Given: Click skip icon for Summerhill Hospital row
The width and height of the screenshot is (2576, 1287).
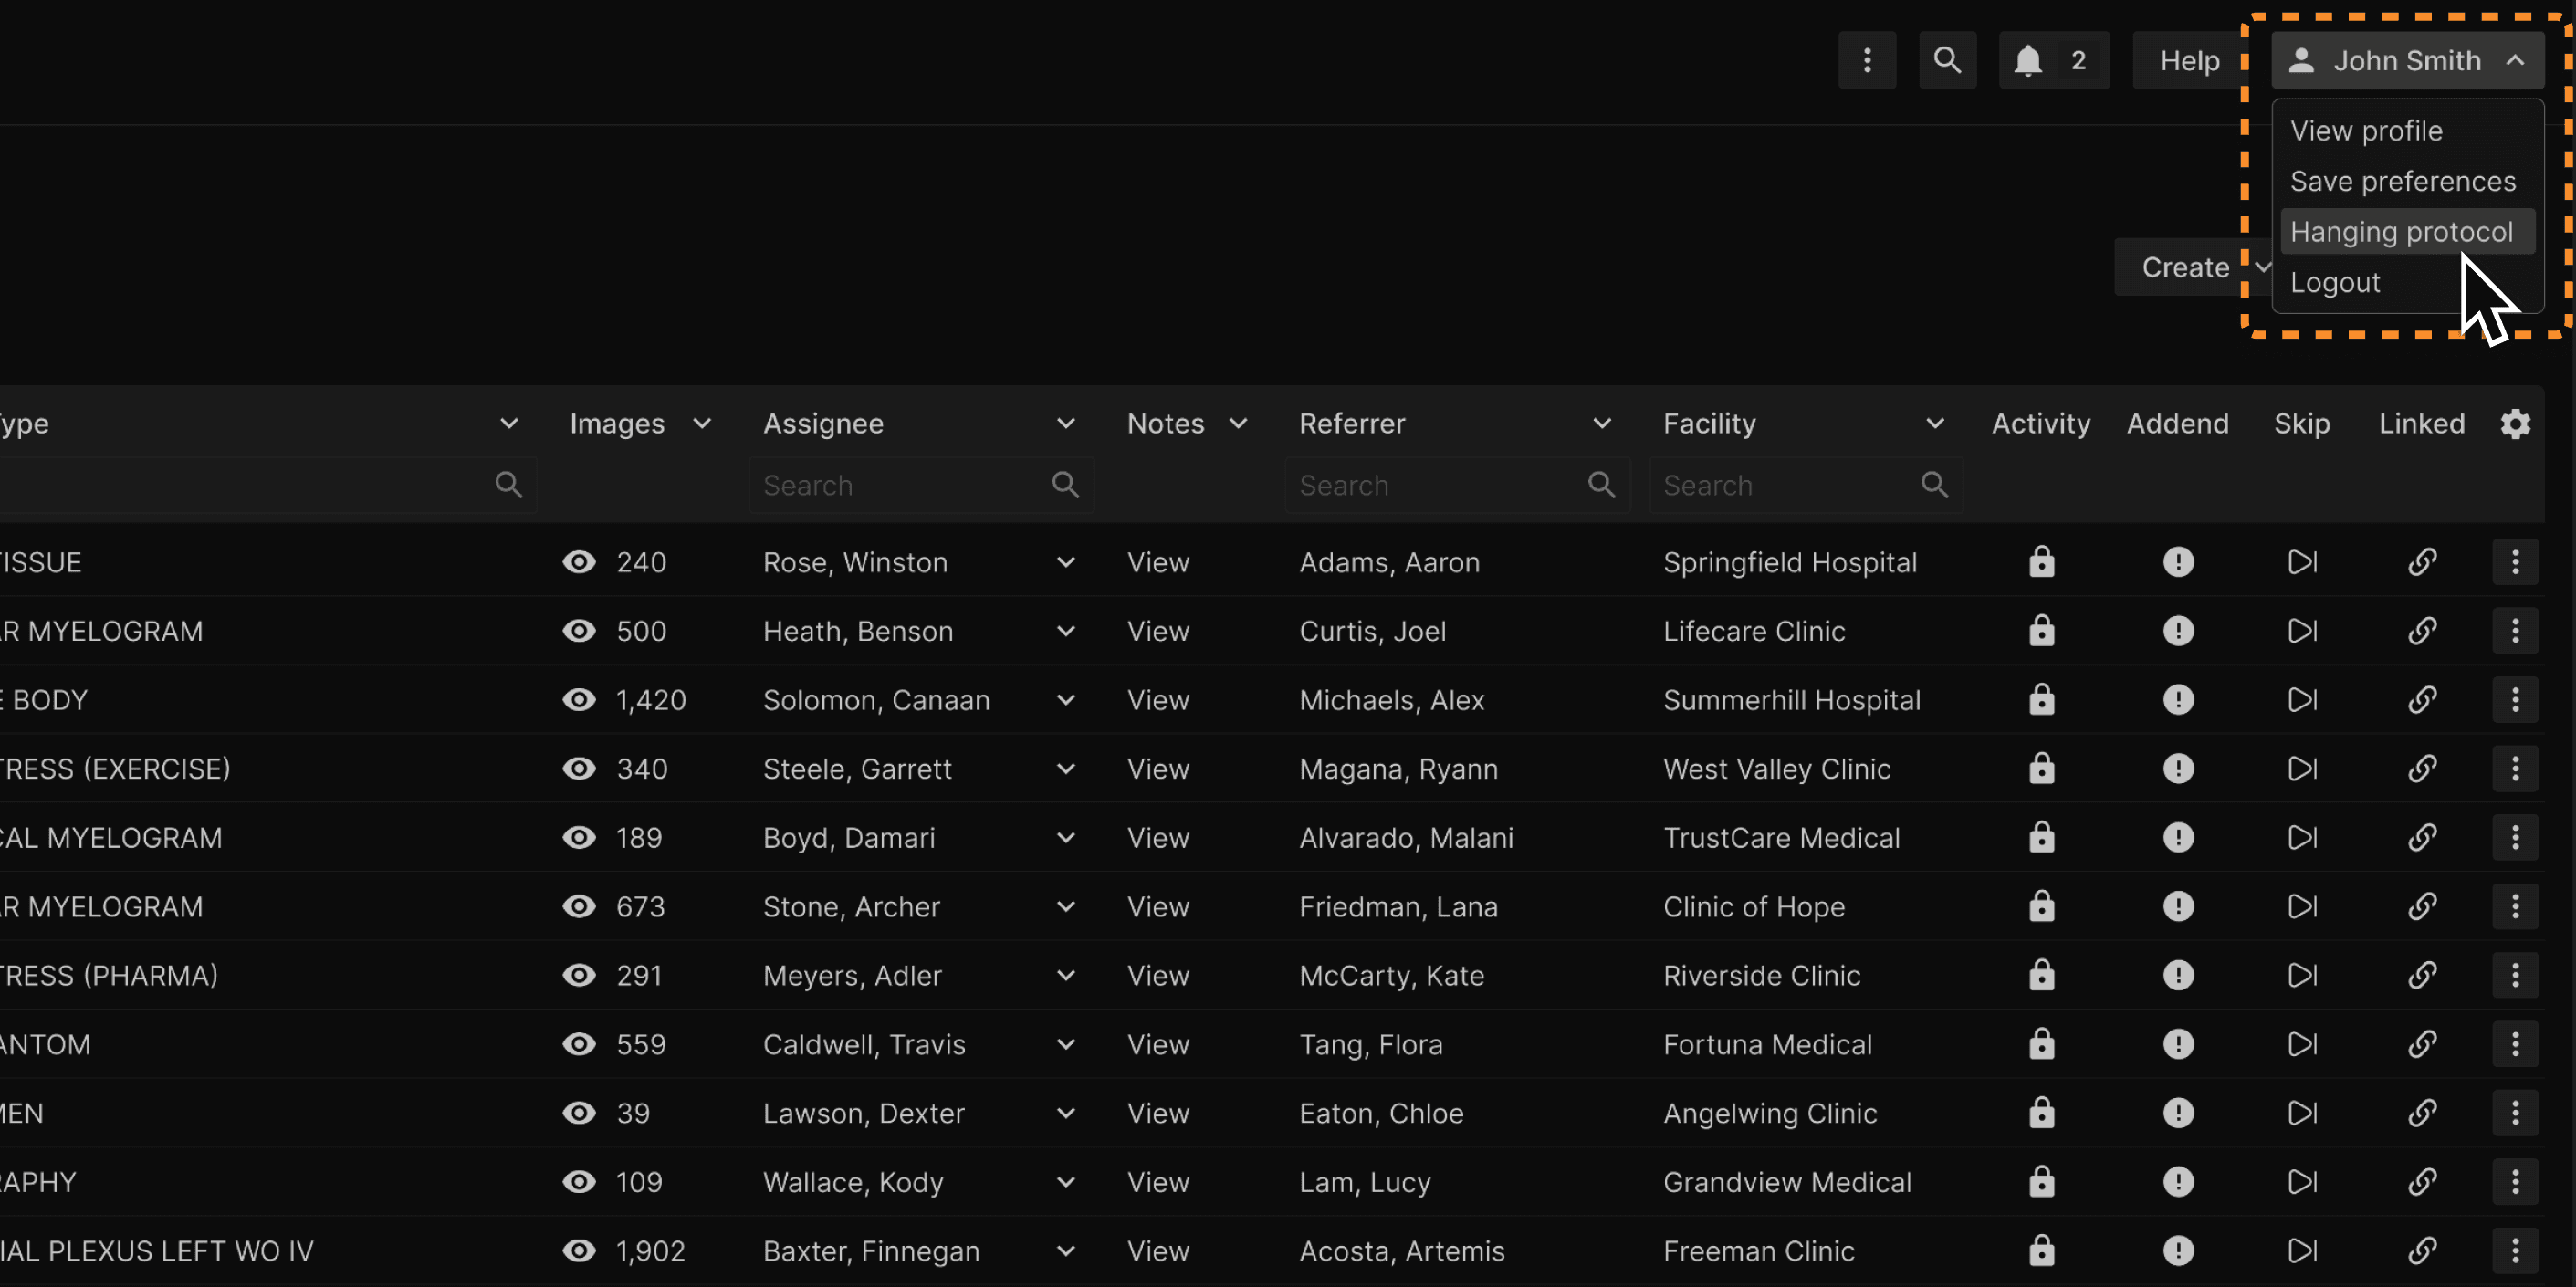Looking at the screenshot, I should [x=2301, y=700].
